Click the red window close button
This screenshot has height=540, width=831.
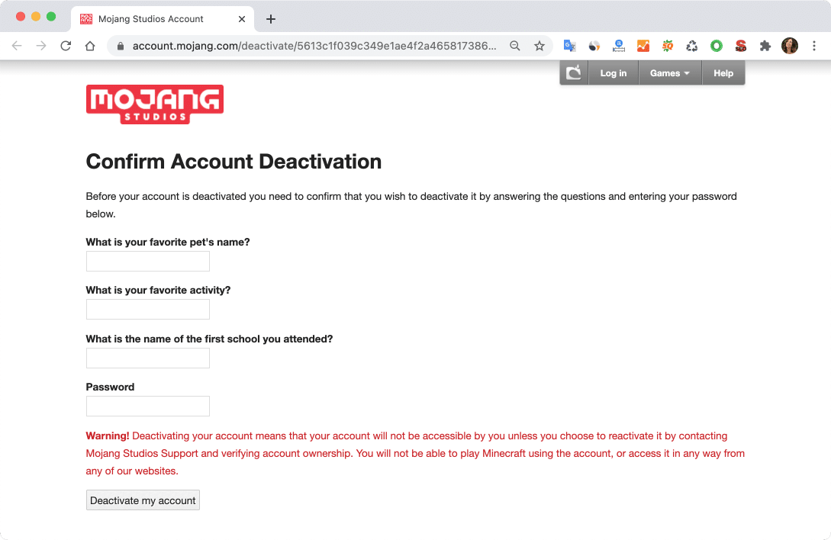click(21, 17)
